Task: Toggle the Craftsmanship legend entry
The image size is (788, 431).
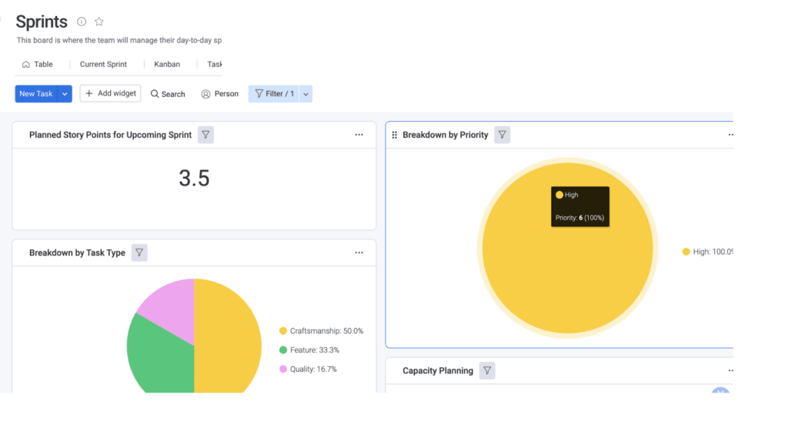Action: coord(321,331)
